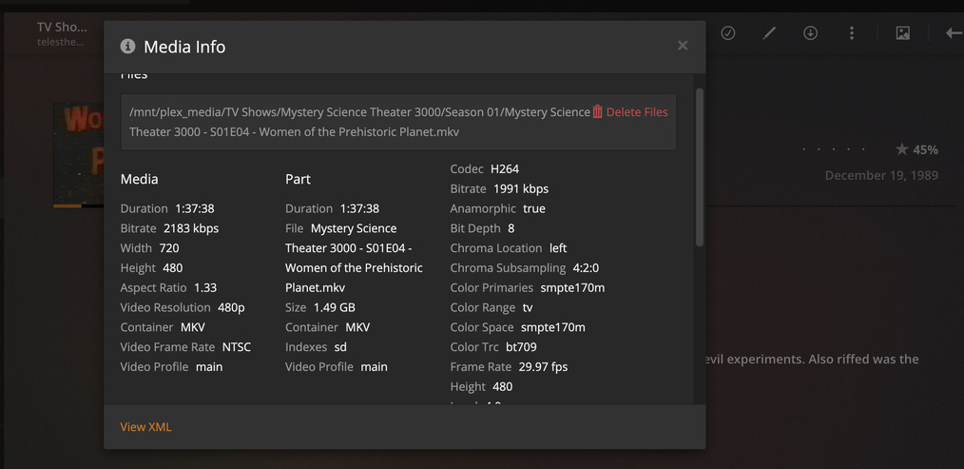
Task: Click the Video Frame Rate value NTSC
Action: click(x=237, y=346)
